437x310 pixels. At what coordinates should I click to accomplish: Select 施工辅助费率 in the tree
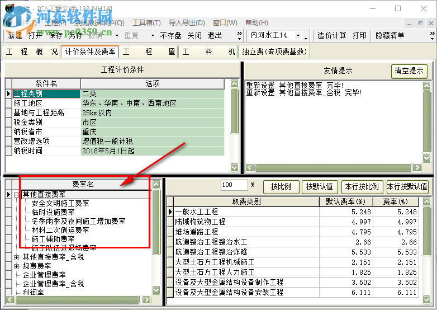point(53,239)
